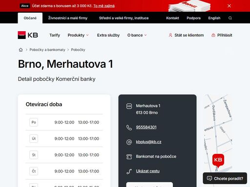Go to the KB logo homepage
Viewport: 250px width, 187px height.
[x=28, y=35]
